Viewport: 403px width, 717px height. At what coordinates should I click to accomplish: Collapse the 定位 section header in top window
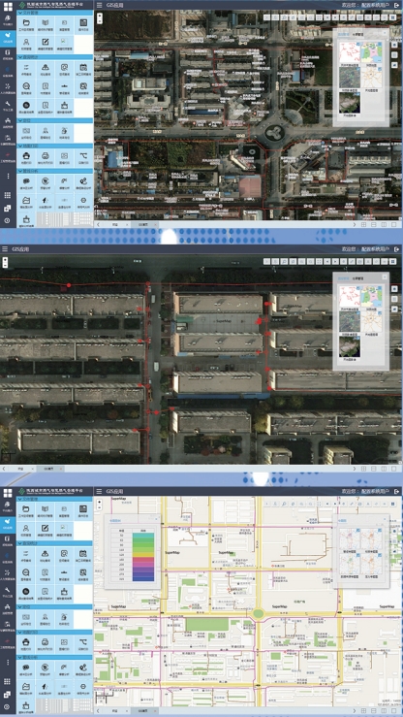[55, 120]
